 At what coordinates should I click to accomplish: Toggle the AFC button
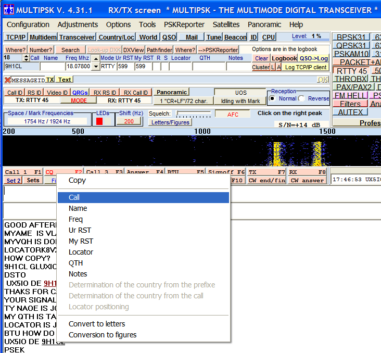[232, 114]
